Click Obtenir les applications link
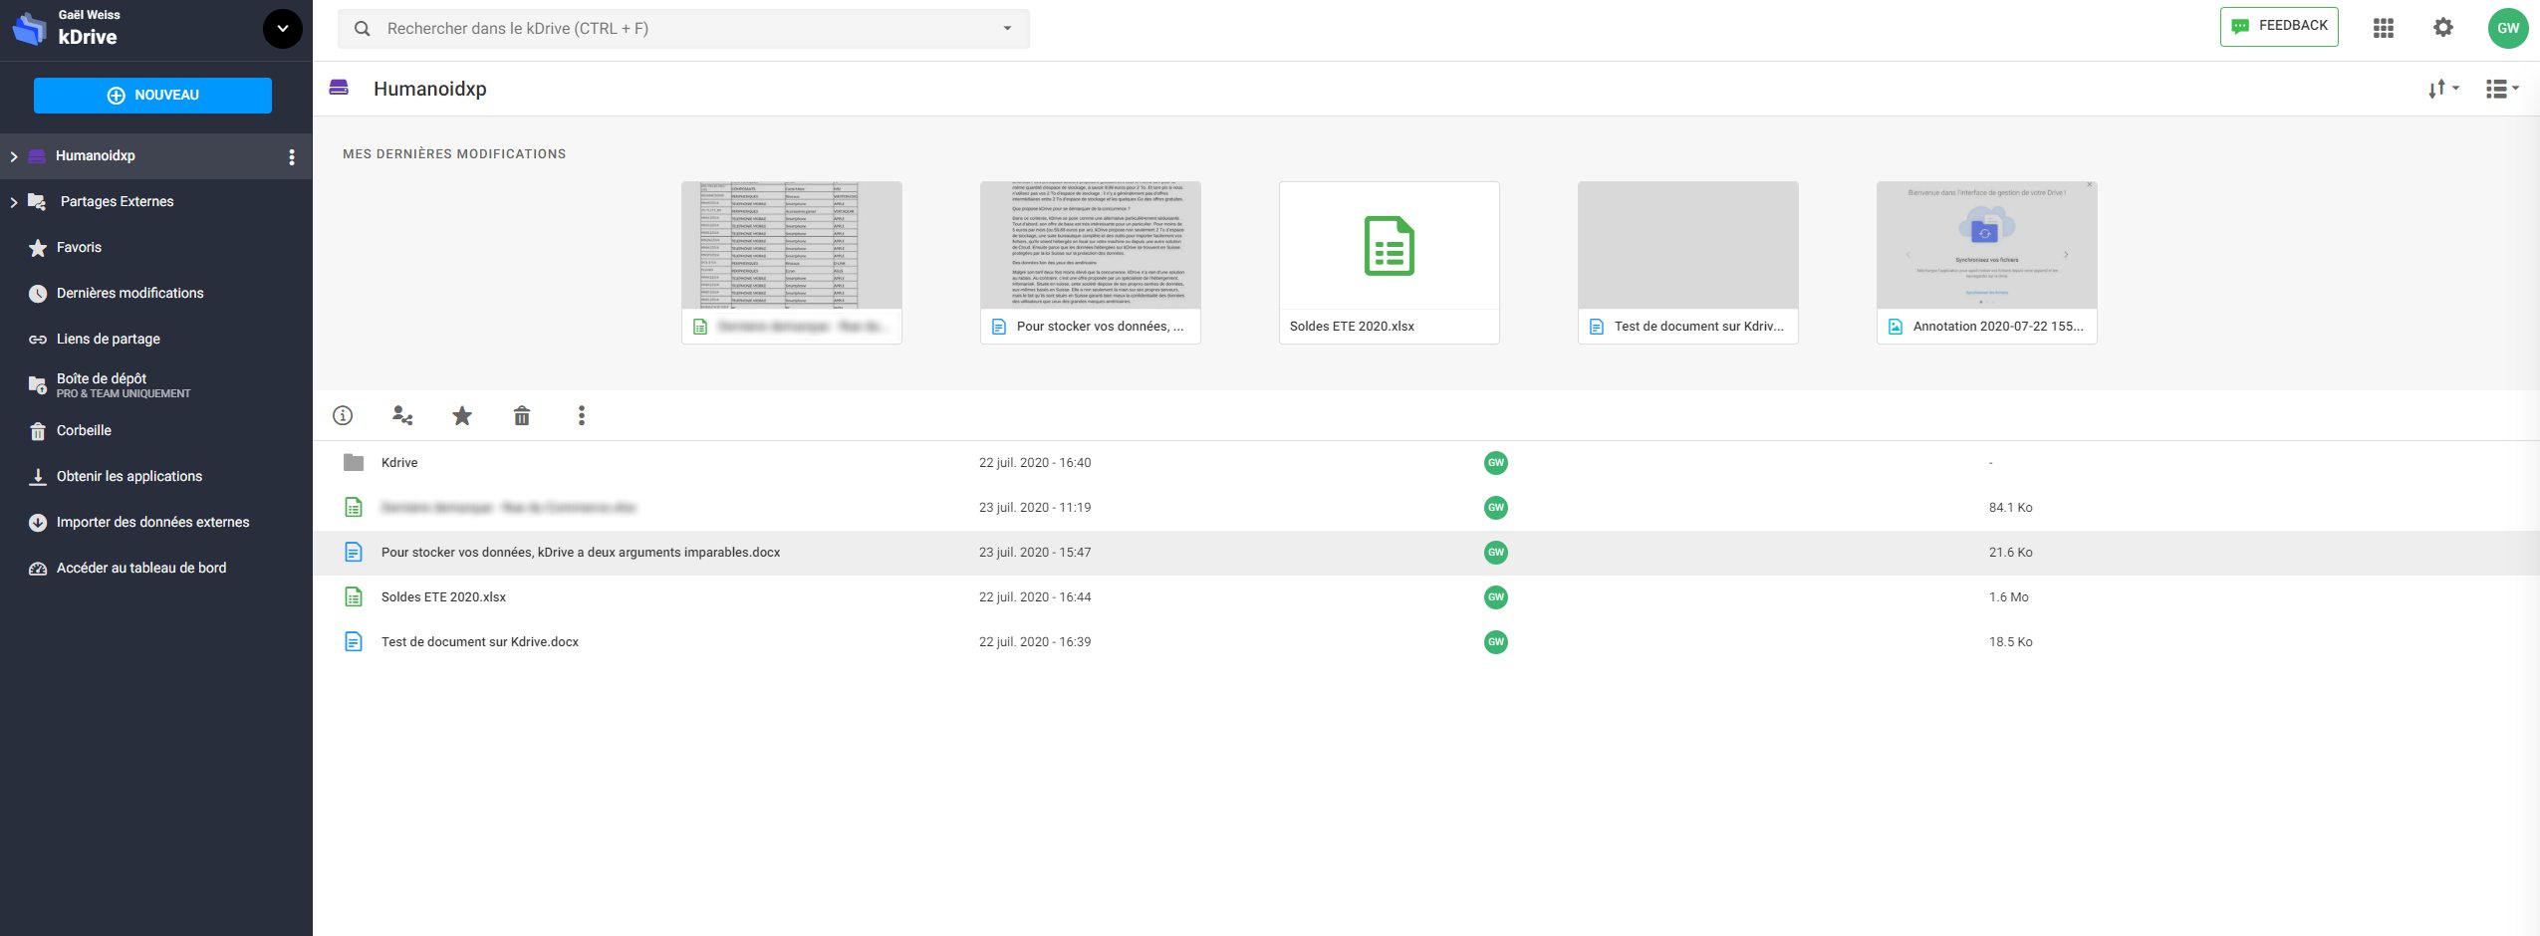This screenshot has height=936, width=2540. click(x=128, y=476)
